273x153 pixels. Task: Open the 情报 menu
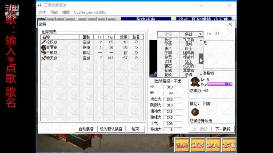[x=66, y=12]
